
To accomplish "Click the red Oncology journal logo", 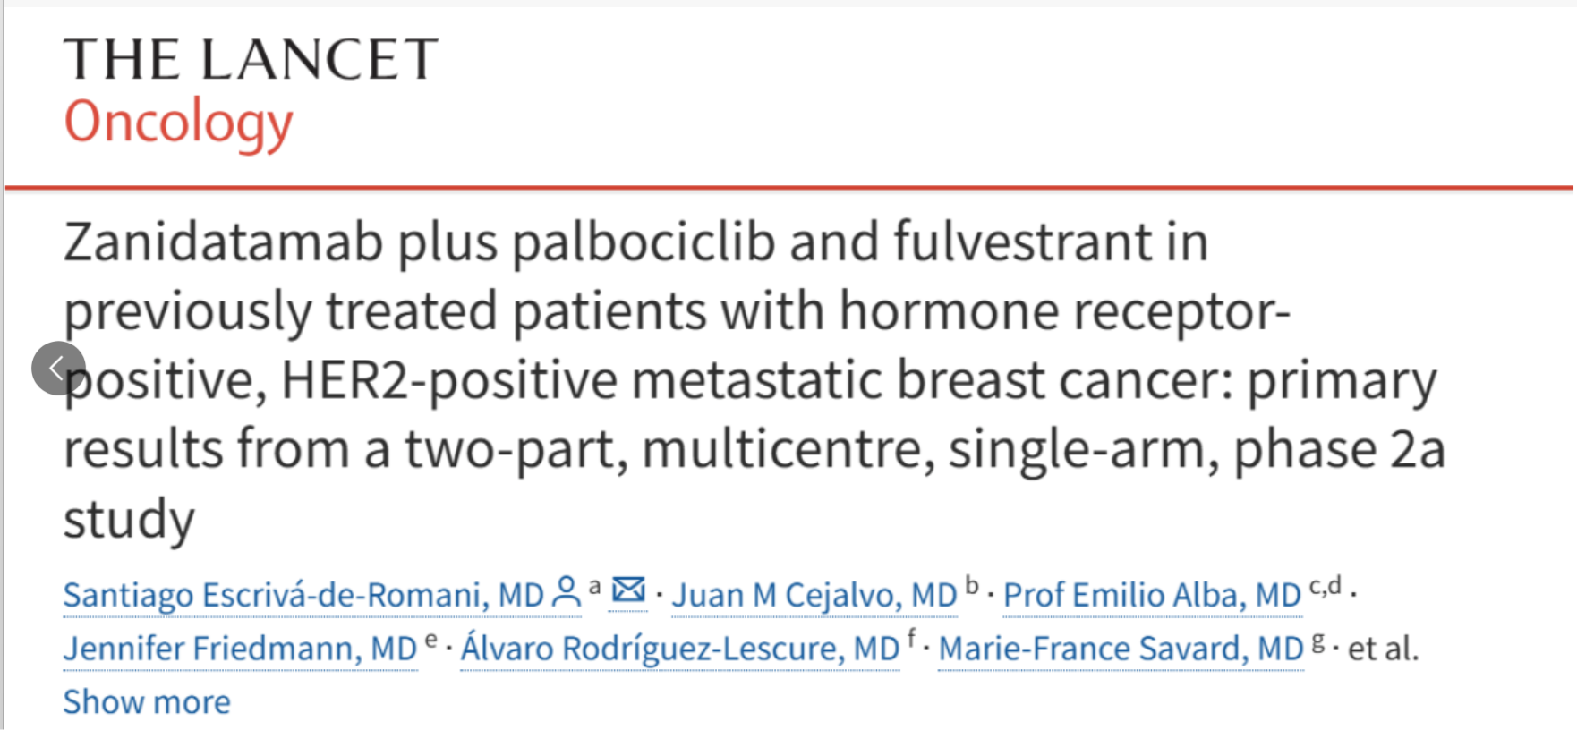I will [179, 123].
